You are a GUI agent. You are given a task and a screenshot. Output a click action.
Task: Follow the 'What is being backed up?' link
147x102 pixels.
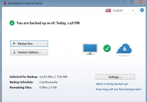(x=112, y=84)
